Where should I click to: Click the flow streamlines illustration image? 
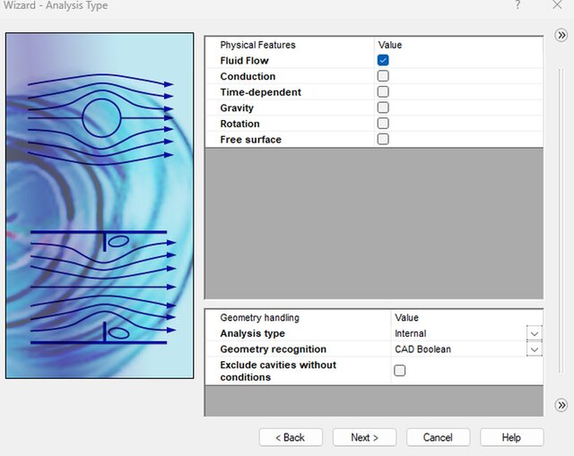(x=100, y=205)
